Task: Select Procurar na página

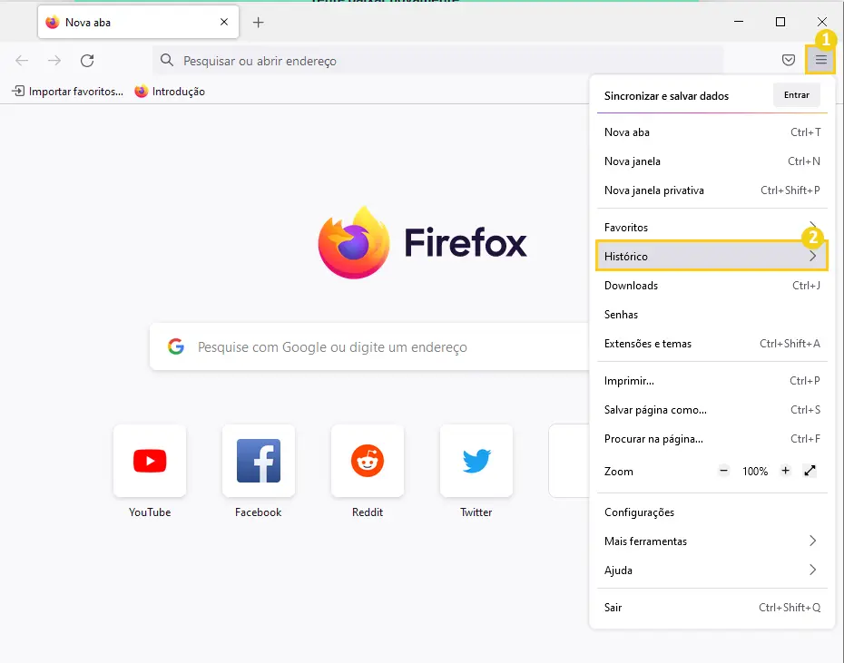Action: tap(712, 439)
